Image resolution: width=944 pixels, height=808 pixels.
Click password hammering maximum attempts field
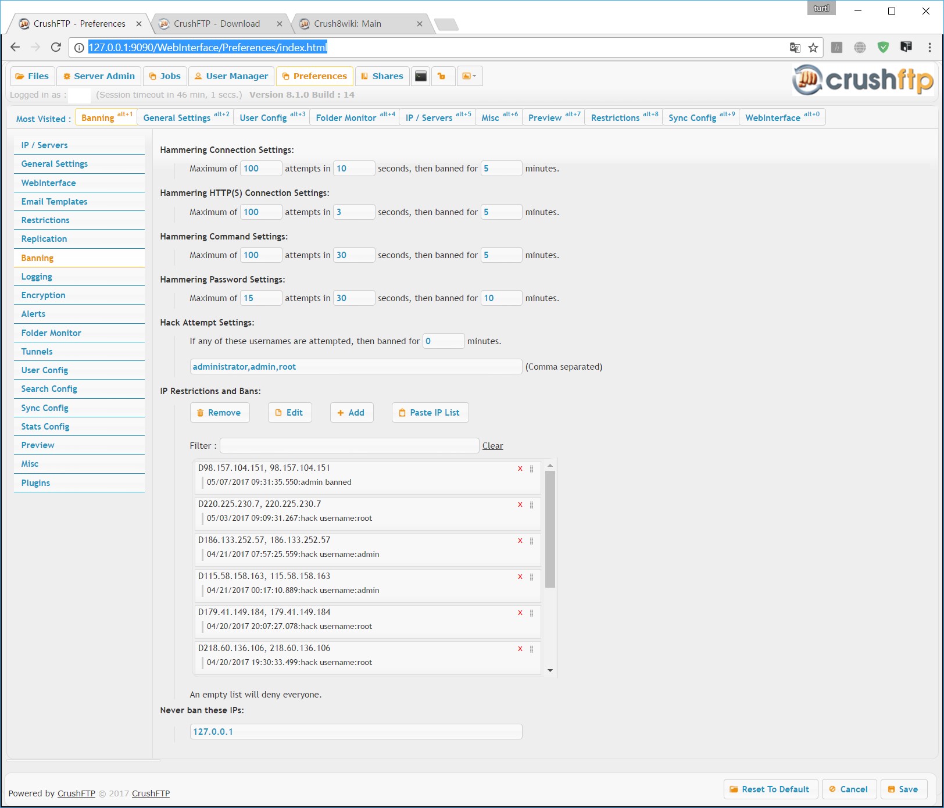261,298
